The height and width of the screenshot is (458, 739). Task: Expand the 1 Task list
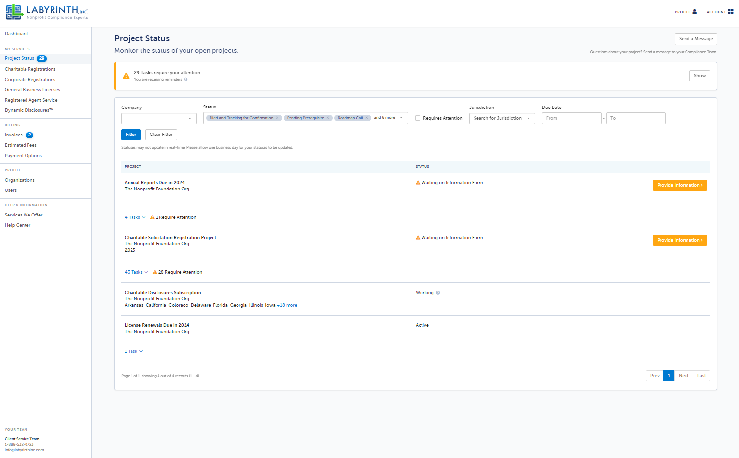pos(133,351)
